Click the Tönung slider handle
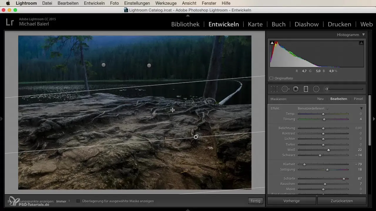376x211 pixels. tap(324, 119)
